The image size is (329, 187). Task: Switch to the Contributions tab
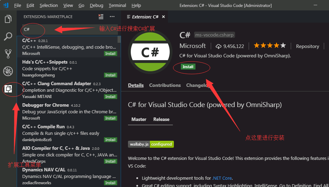pos(165,85)
